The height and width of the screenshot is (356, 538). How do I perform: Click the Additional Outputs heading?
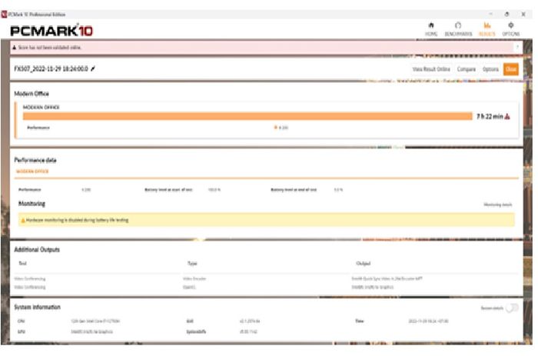click(x=37, y=250)
